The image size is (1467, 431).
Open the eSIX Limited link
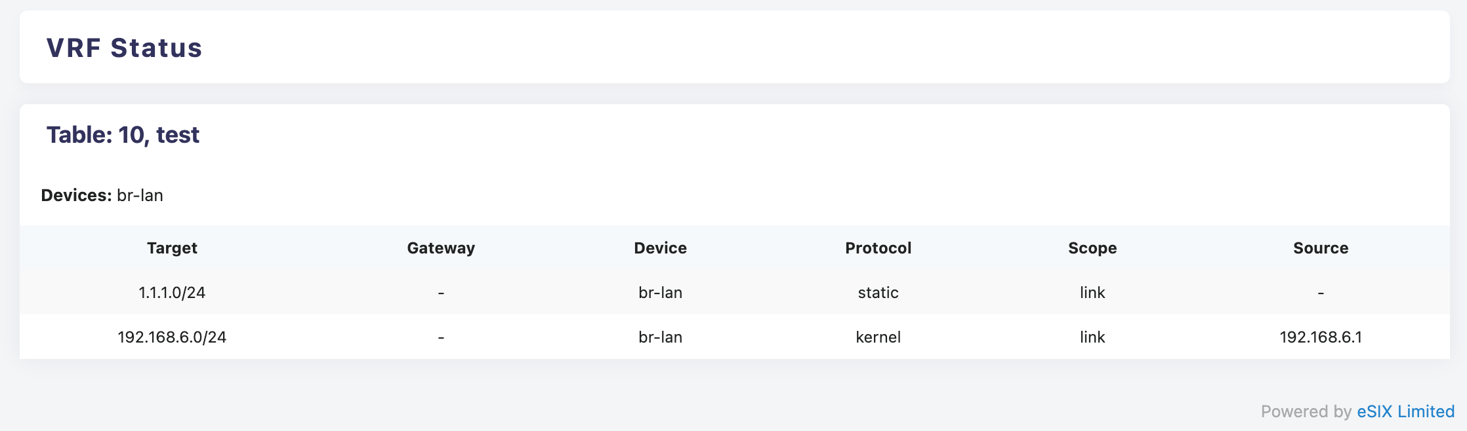(x=1405, y=411)
